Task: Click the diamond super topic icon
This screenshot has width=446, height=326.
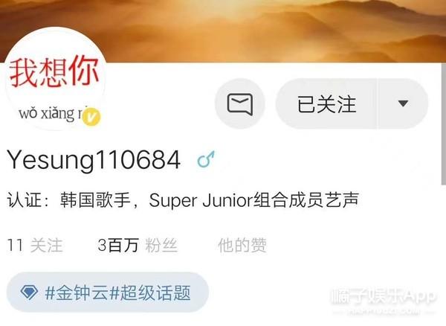Action: [x=29, y=293]
